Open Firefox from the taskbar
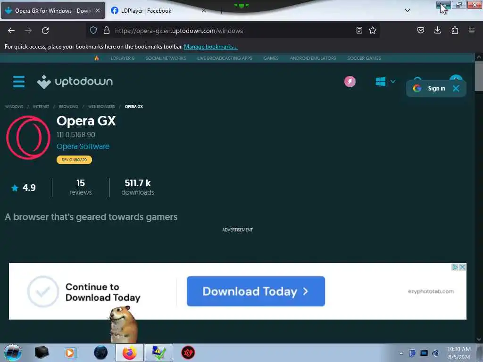This screenshot has height=362, width=483. tap(129, 353)
